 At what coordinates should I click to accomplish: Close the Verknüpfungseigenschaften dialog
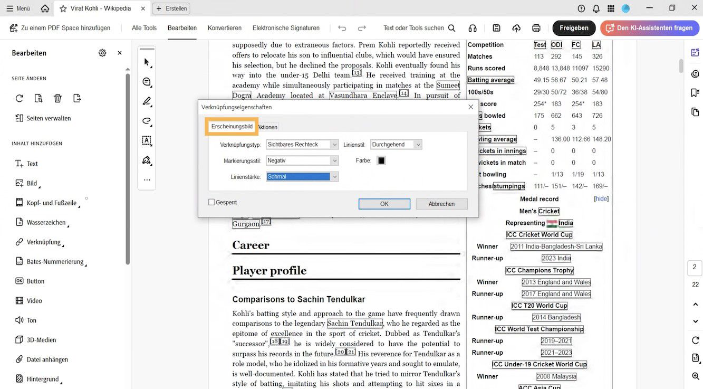point(470,107)
